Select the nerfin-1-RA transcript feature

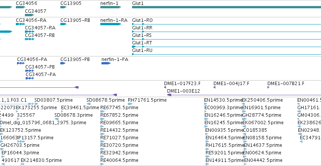(x=111, y=24)
